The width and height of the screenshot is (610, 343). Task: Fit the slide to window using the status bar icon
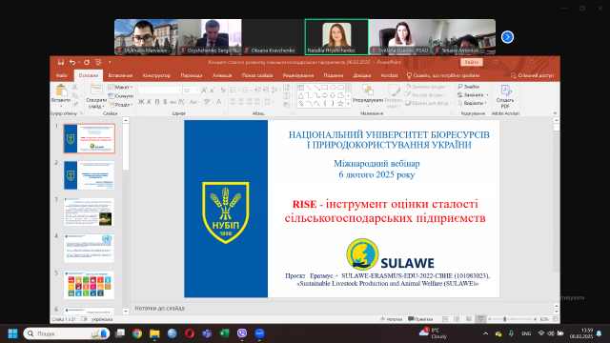556,319
